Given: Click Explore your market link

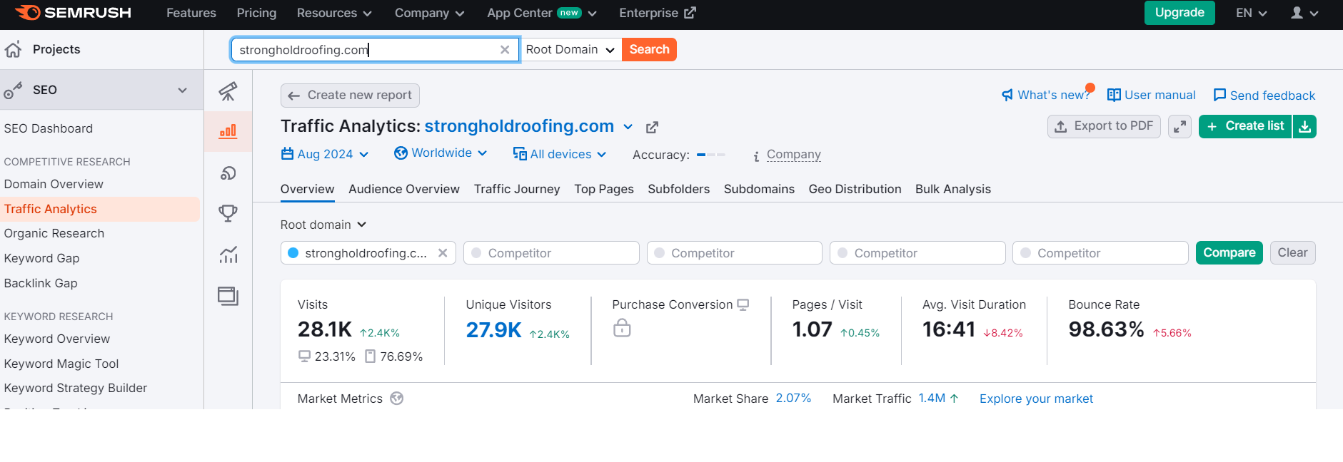Looking at the screenshot, I should click(1036, 399).
